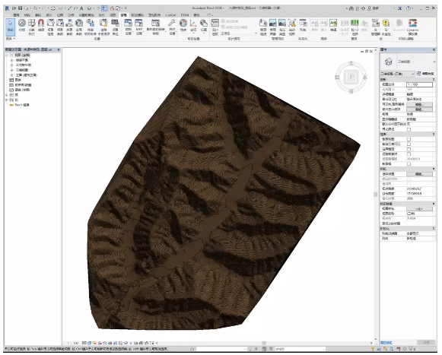
Task: Click the Edit Type button
Action: [x=425, y=74]
